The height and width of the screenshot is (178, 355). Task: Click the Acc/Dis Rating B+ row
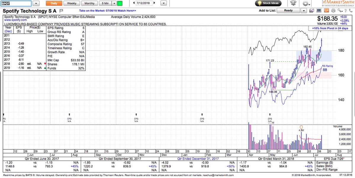[x=66, y=40]
